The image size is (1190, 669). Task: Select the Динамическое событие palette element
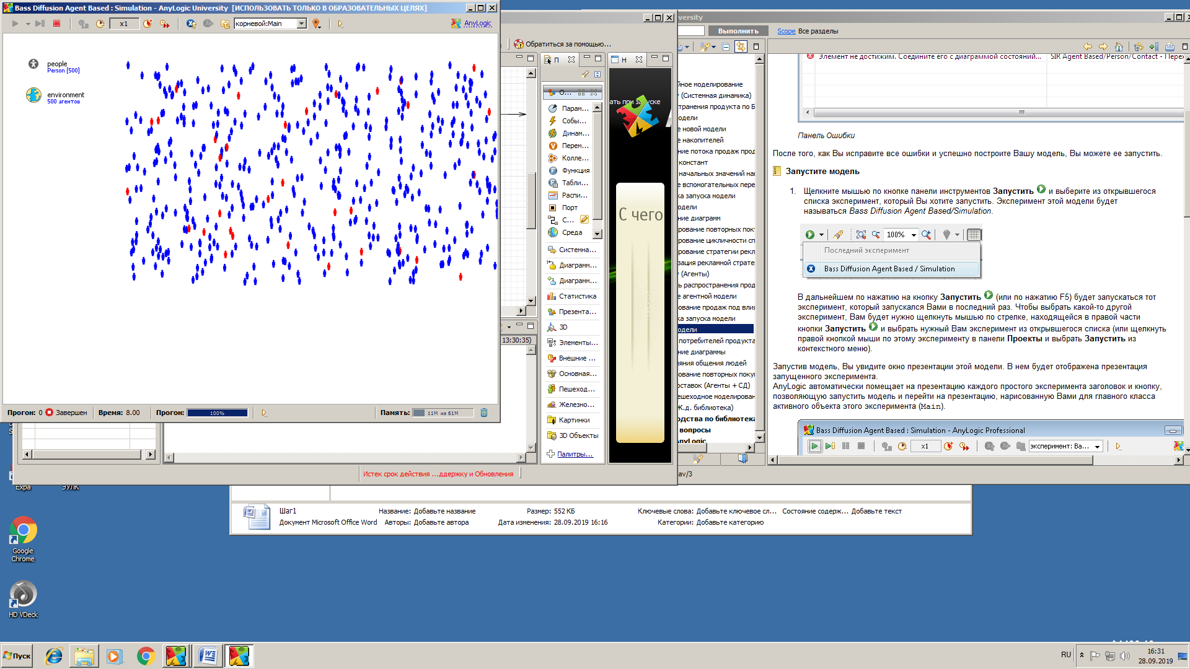[568, 133]
